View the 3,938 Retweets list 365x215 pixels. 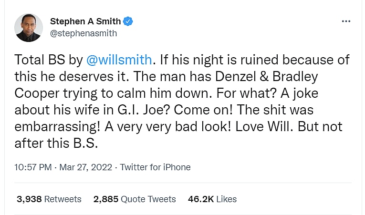pos(49,199)
